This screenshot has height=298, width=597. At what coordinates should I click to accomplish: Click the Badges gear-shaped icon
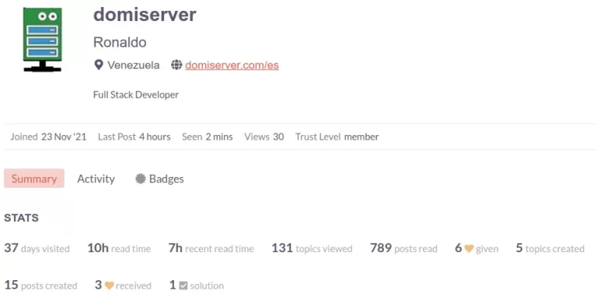[x=141, y=178]
